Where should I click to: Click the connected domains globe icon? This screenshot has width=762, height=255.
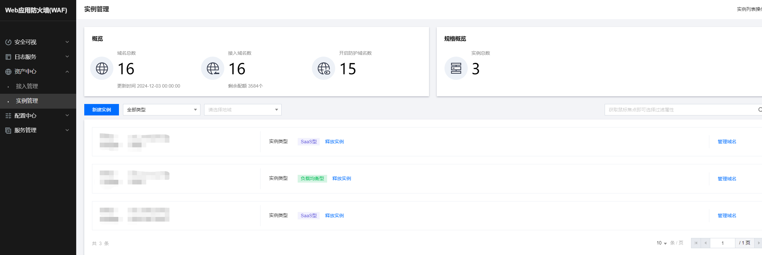click(212, 68)
